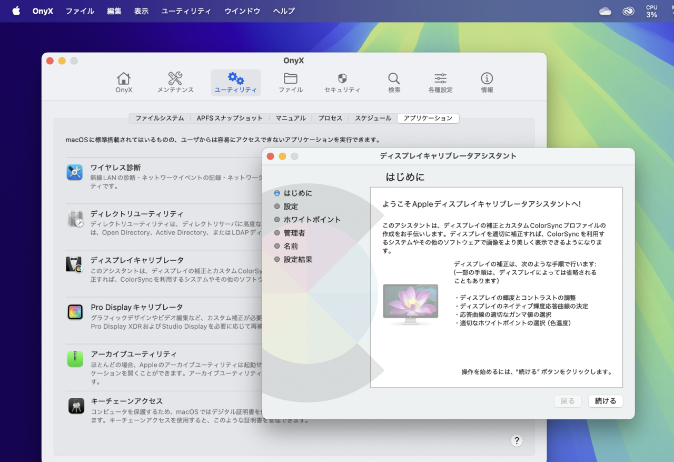Launch the ディレクトリユーティリティ app icon
Image resolution: width=674 pixels, height=462 pixels.
coord(75,219)
